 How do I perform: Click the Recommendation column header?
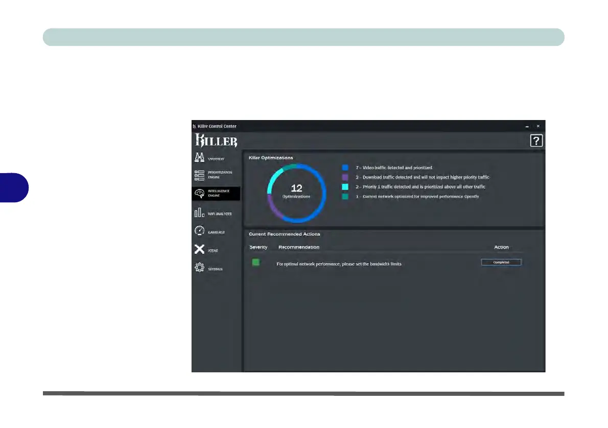point(299,247)
